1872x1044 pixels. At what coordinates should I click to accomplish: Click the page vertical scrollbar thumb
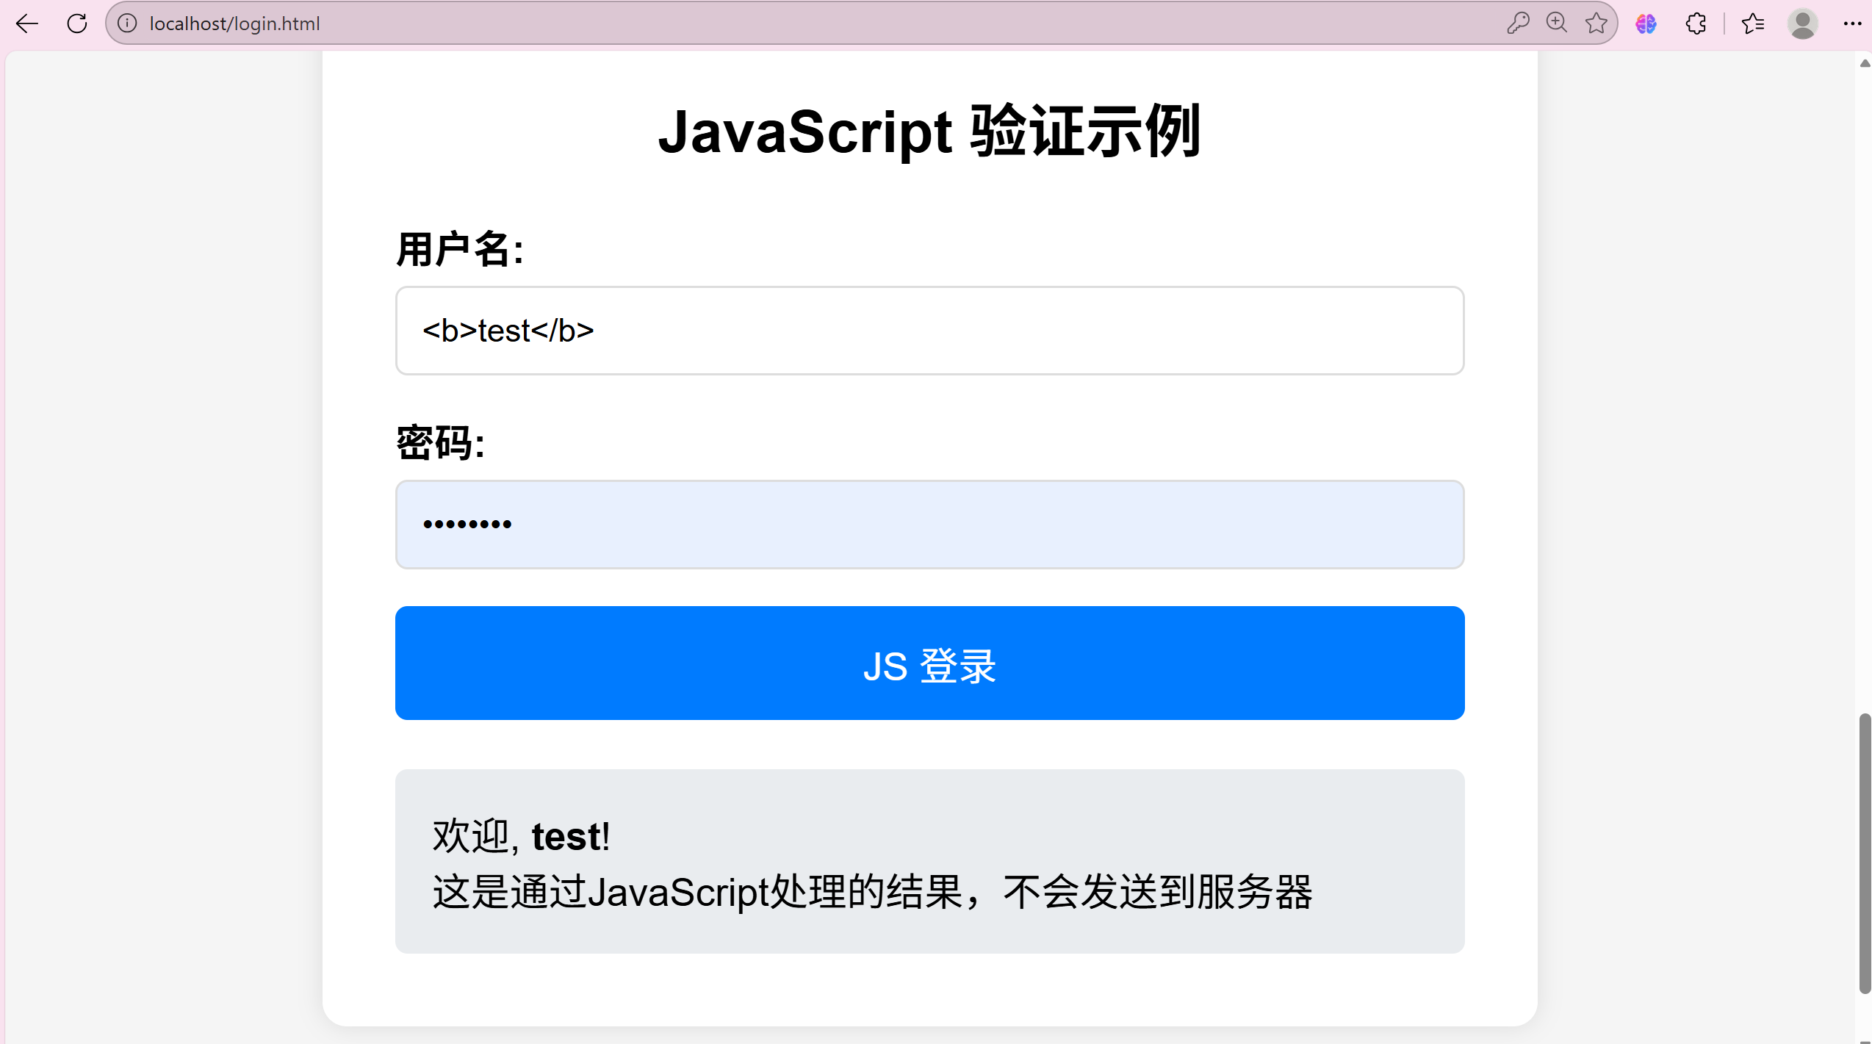(1864, 852)
